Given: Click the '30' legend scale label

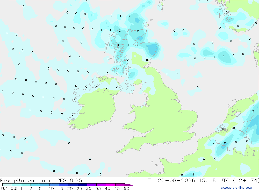Looking at the screenshot, I should tap(89, 188).
